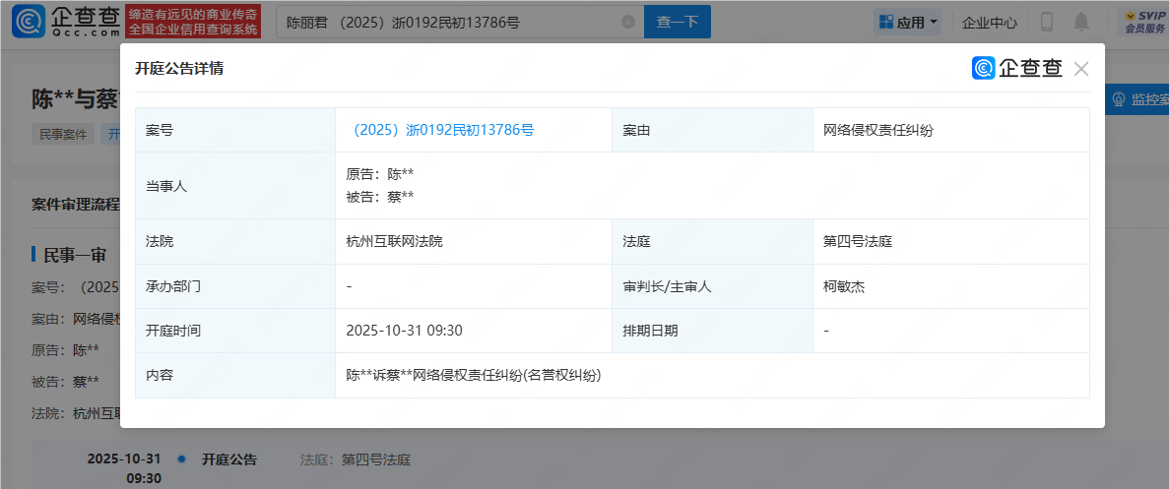Click the 杭州互联网法院 court cell

[395, 241]
